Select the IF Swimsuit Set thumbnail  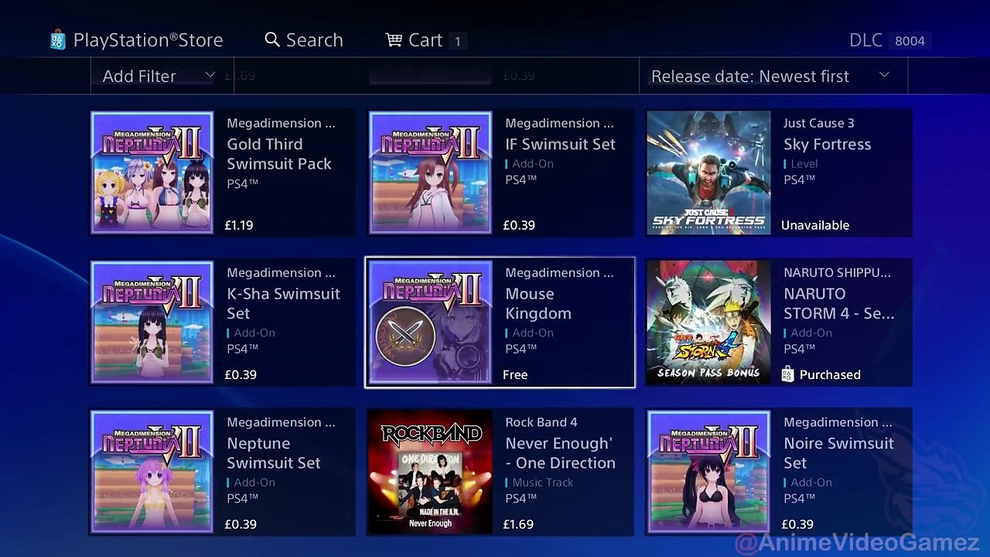[x=431, y=173]
